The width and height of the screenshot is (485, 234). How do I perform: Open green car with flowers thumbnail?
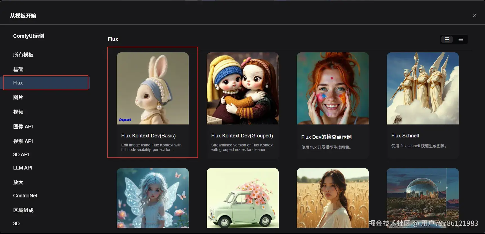point(243,198)
